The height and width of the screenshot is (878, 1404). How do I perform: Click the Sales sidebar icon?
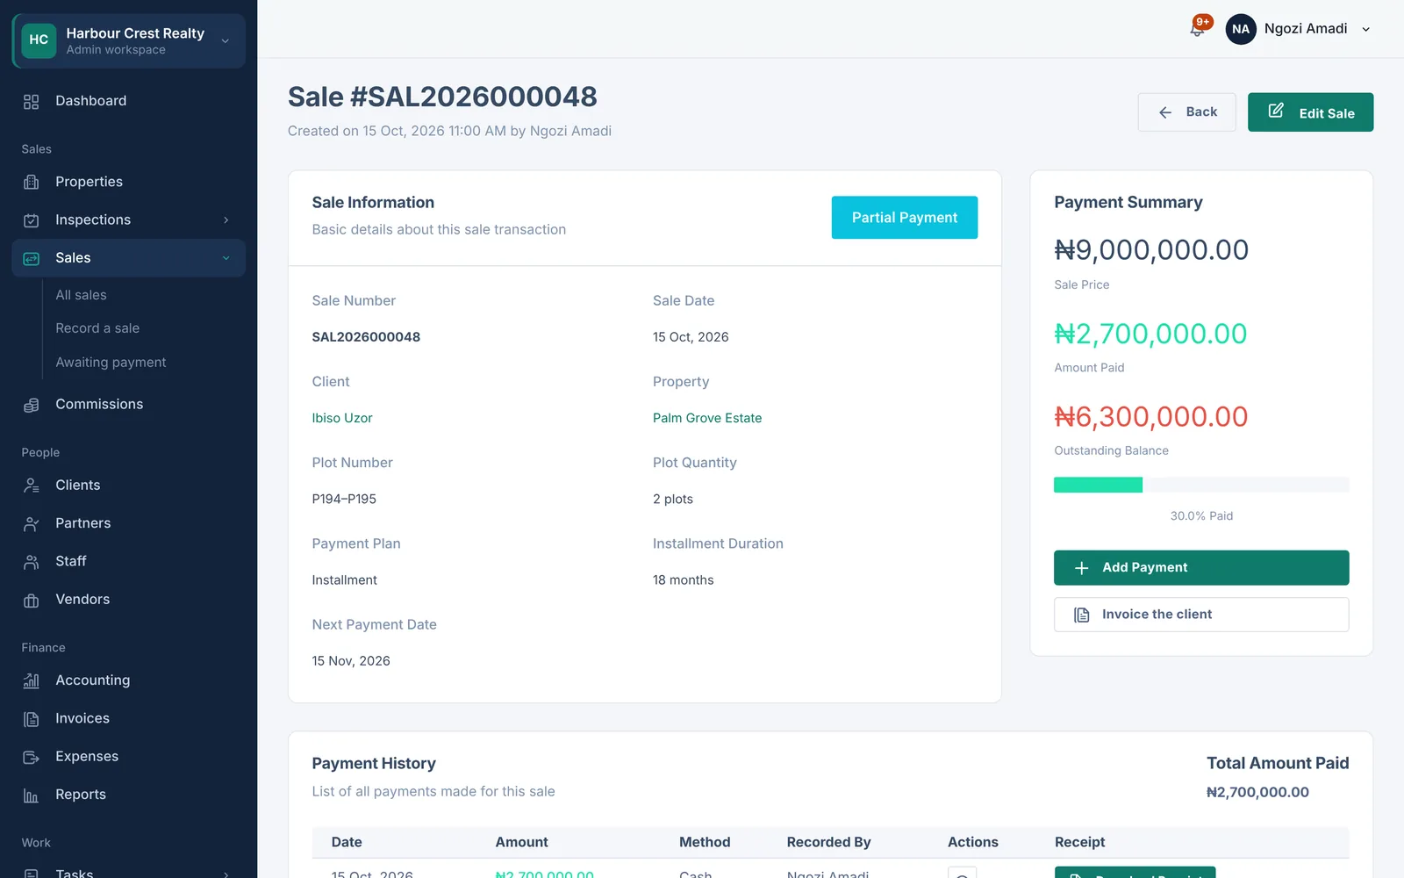[x=32, y=259]
